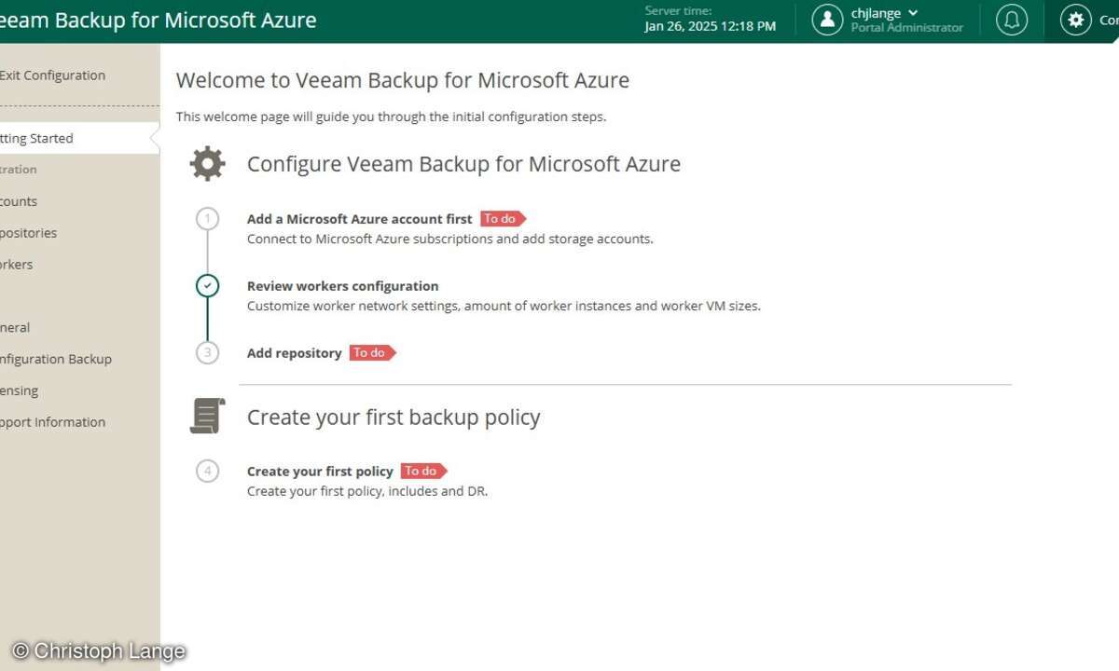Click To do badge next to Create your first policy
The width and height of the screenshot is (1119, 671).
pos(423,472)
